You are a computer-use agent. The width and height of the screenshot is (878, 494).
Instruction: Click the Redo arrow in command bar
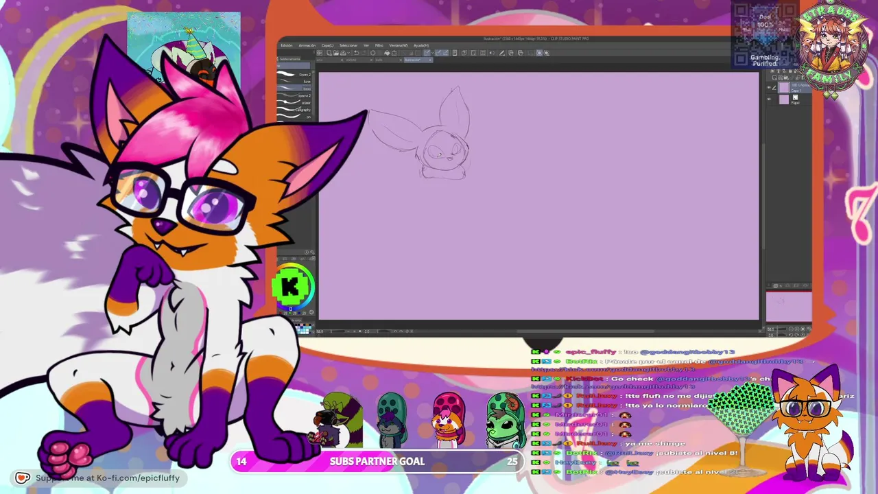point(364,53)
